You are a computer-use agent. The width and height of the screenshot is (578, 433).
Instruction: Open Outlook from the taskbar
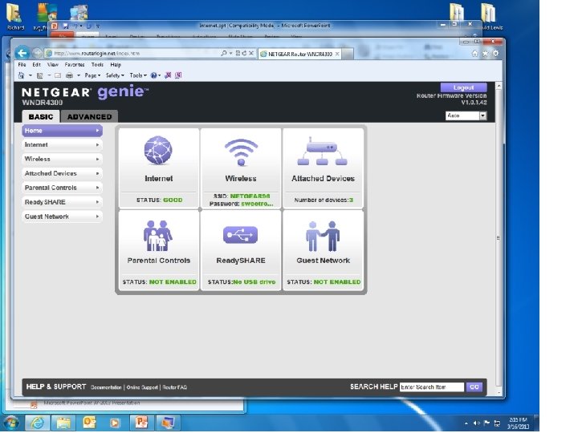pyautogui.click(x=89, y=422)
